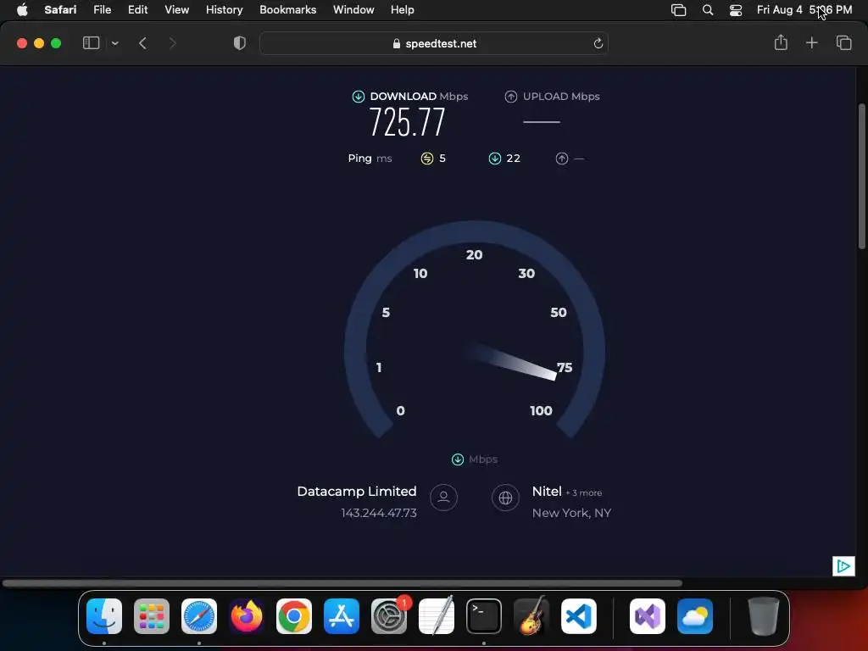Open Launchpad from the Dock
The width and height of the screenshot is (868, 651).
(x=152, y=616)
